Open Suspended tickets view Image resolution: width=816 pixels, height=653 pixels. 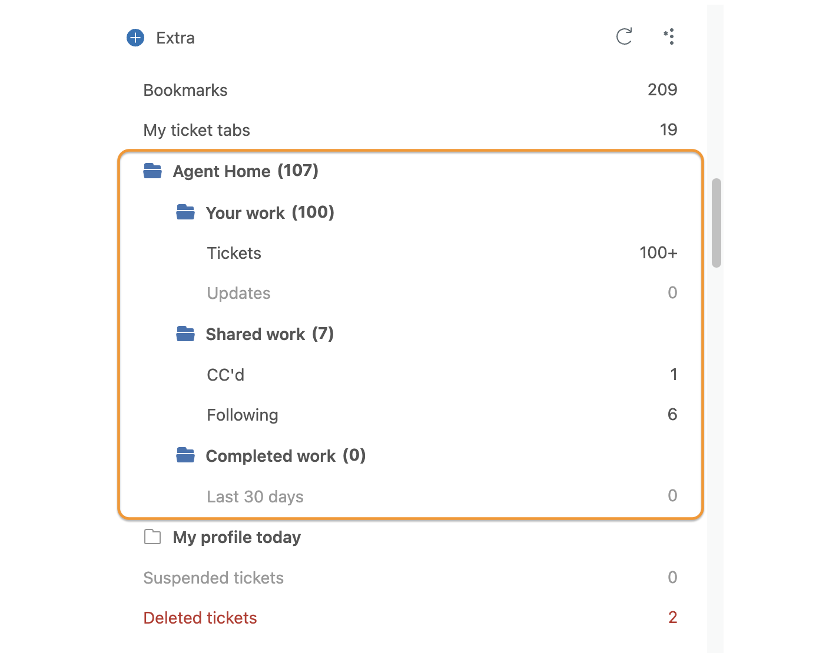[x=410, y=578]
